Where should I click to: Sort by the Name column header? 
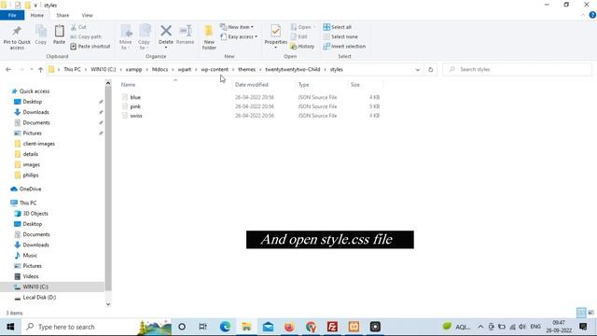tap(129, 85)
